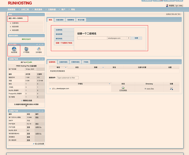Click the remove annoying ad link at top right

pos(173,14)
